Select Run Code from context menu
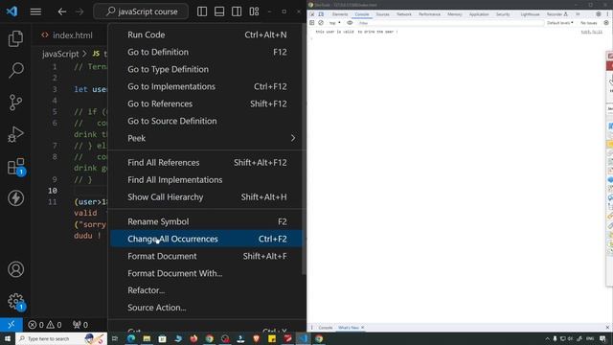The image size is (613, 345). 207,34
